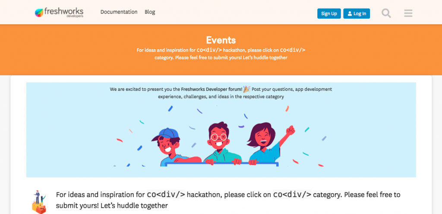Click first co<div/> code in orange banner

click(209, 50)
